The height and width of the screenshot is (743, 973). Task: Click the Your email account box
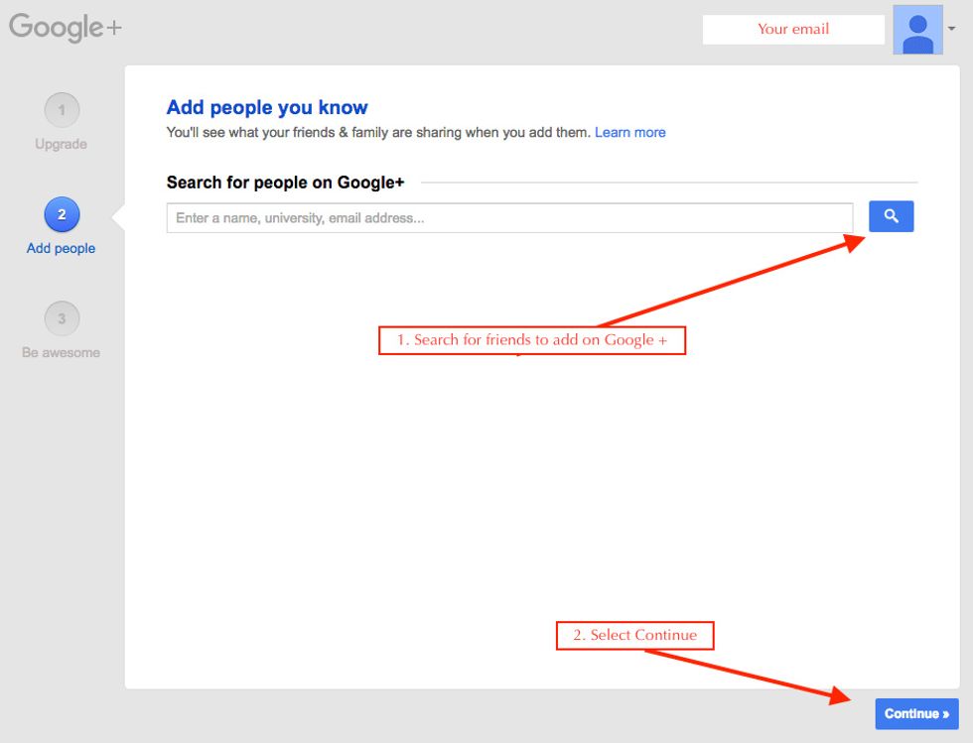793,29
